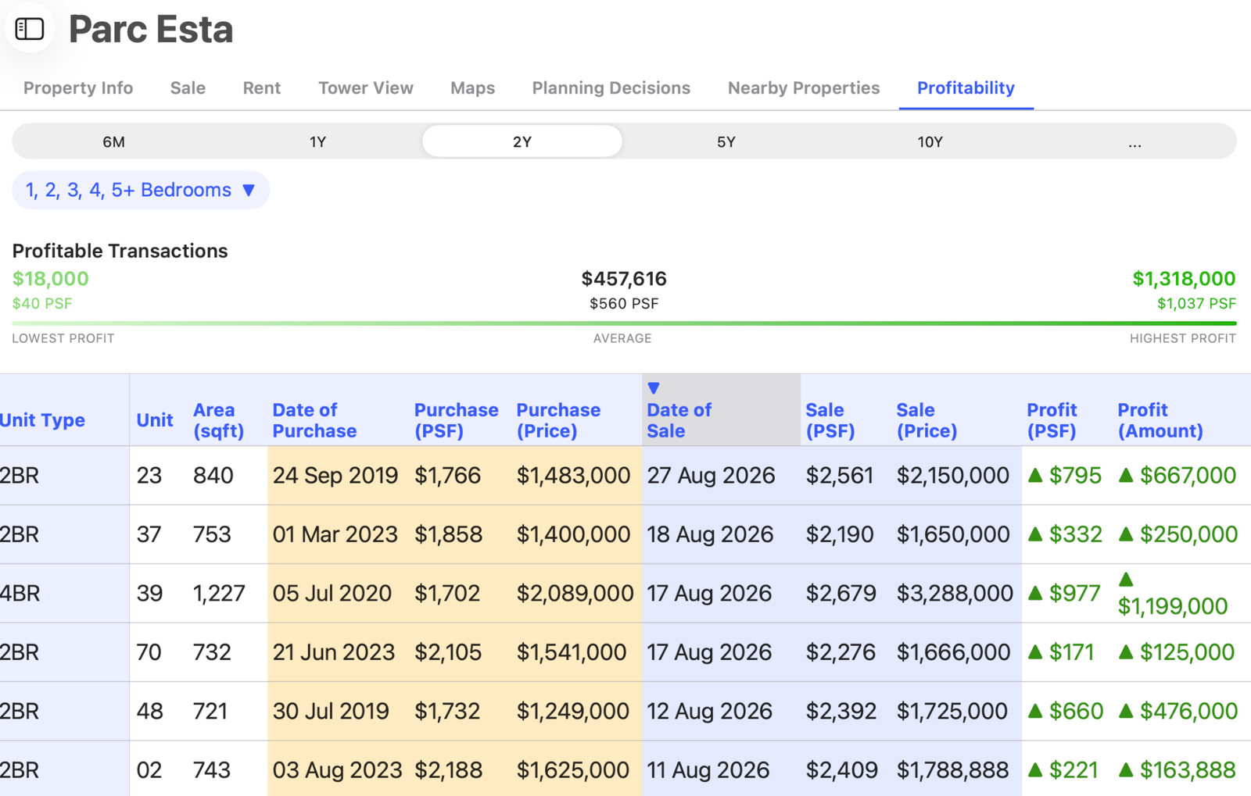Viewport: 1251px width, 796px height.
Task: Sort by the Unit Type column
Action: tap(42, 420)
